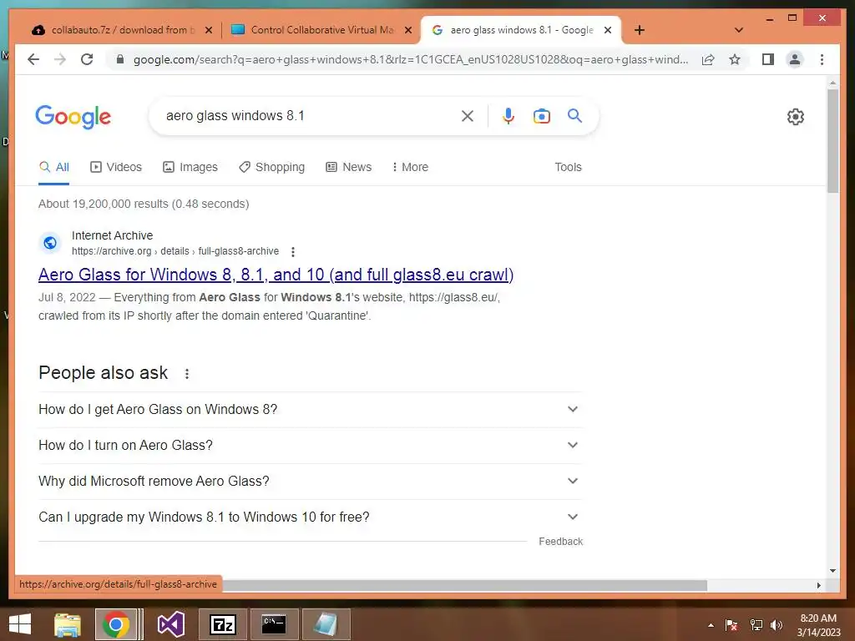Reload the Google search page
855x641 pixels.
[87, 59]
